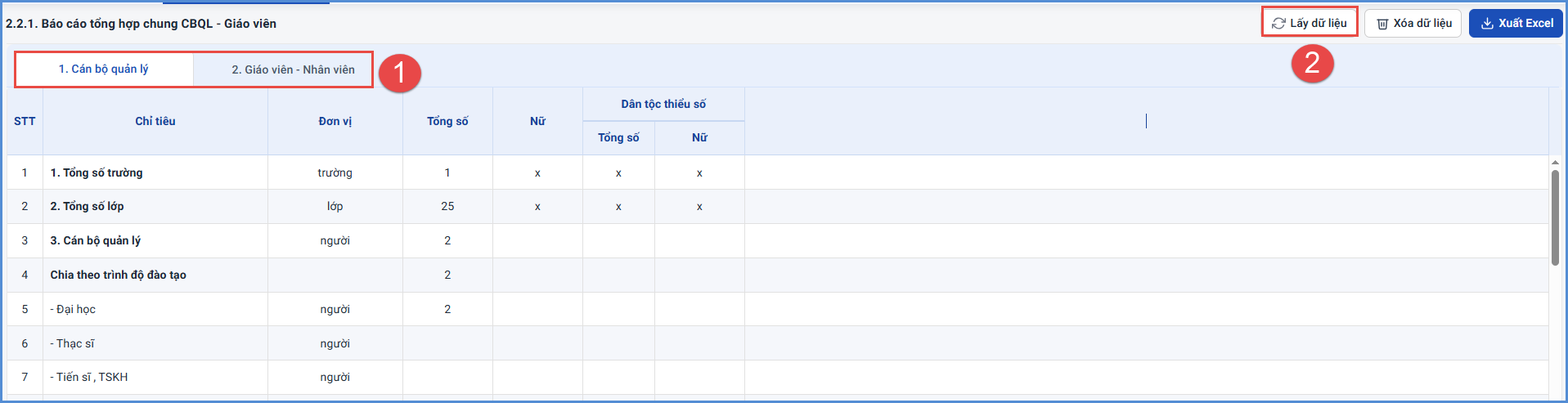
Task: Select the Đại học row's Nữ cell
Action: (537, 310)
